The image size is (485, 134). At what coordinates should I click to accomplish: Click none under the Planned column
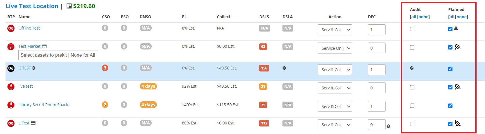pyautogui.click(x=462, y=17)
